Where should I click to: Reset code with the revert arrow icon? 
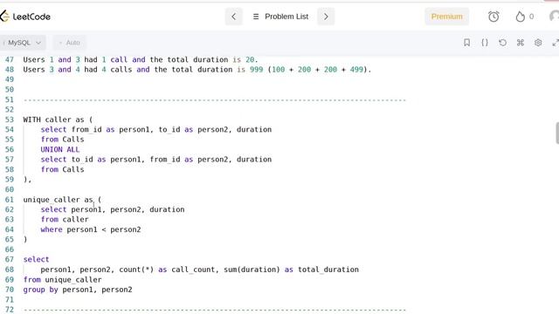[x=502, y=43]
